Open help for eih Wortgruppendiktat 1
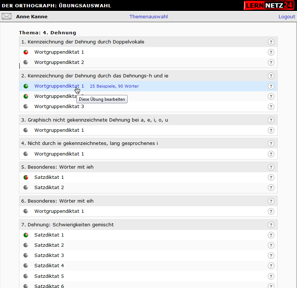This screenshot has width=297, height=288. click(x=271, y=211)
